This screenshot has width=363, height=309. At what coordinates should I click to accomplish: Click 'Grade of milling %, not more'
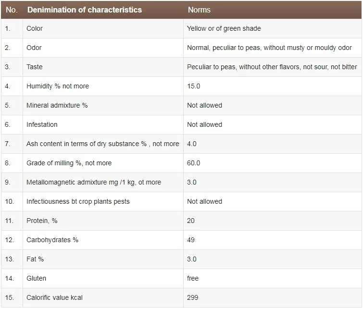[69, 163]
